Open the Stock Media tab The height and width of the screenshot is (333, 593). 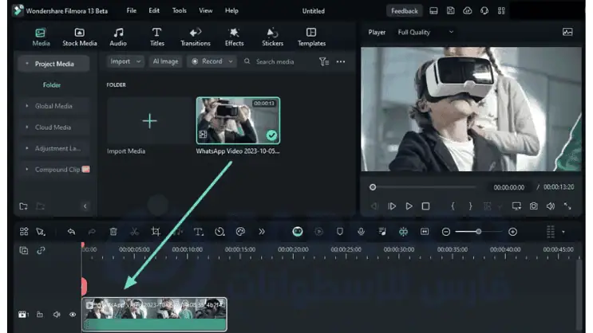pos(80,37)
